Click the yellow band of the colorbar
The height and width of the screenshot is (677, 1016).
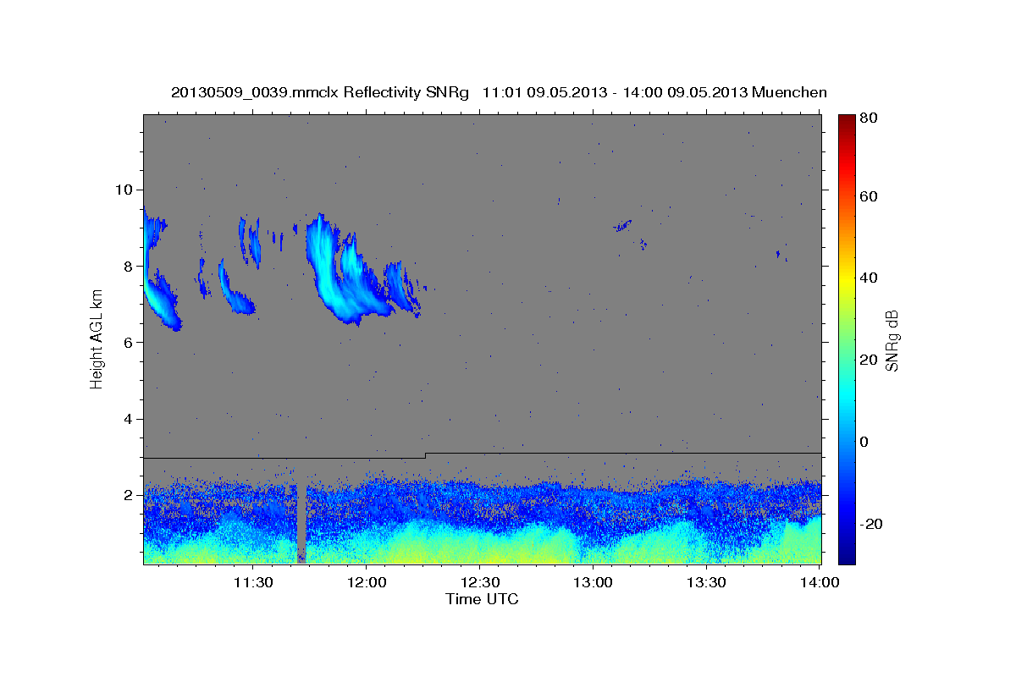[x=847, y=279]
